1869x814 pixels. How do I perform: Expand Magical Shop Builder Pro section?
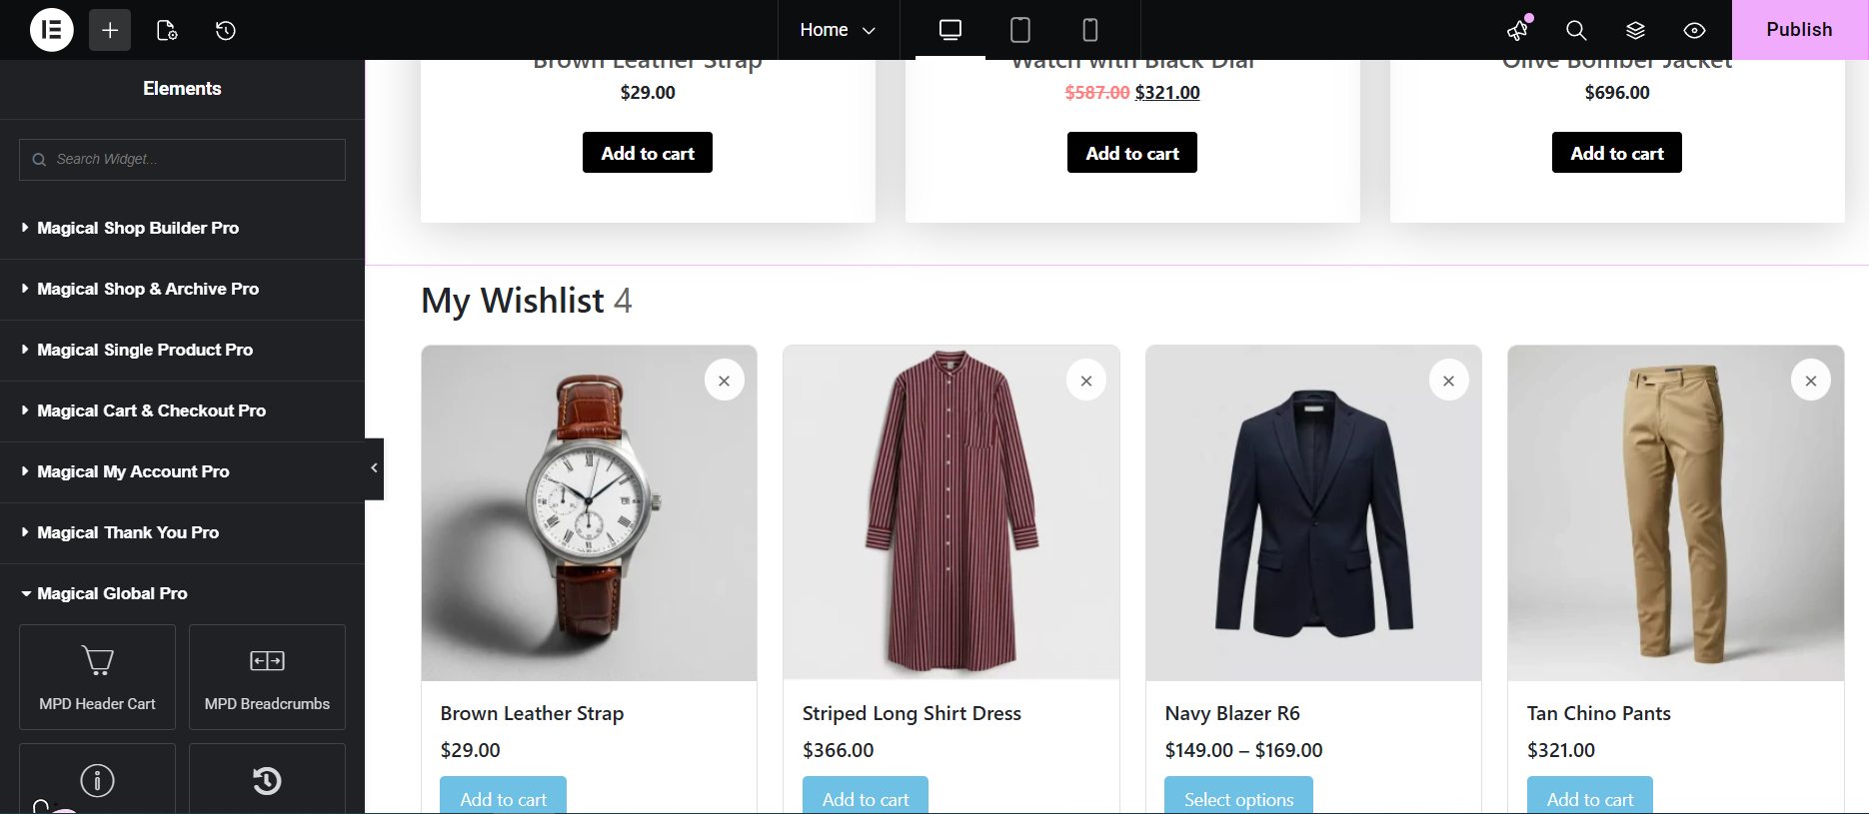[x=138, y=228]
